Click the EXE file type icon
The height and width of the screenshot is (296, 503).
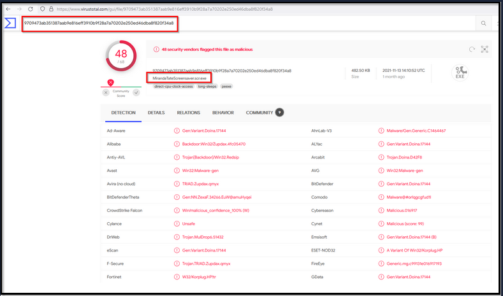click(x=460, y=73)
